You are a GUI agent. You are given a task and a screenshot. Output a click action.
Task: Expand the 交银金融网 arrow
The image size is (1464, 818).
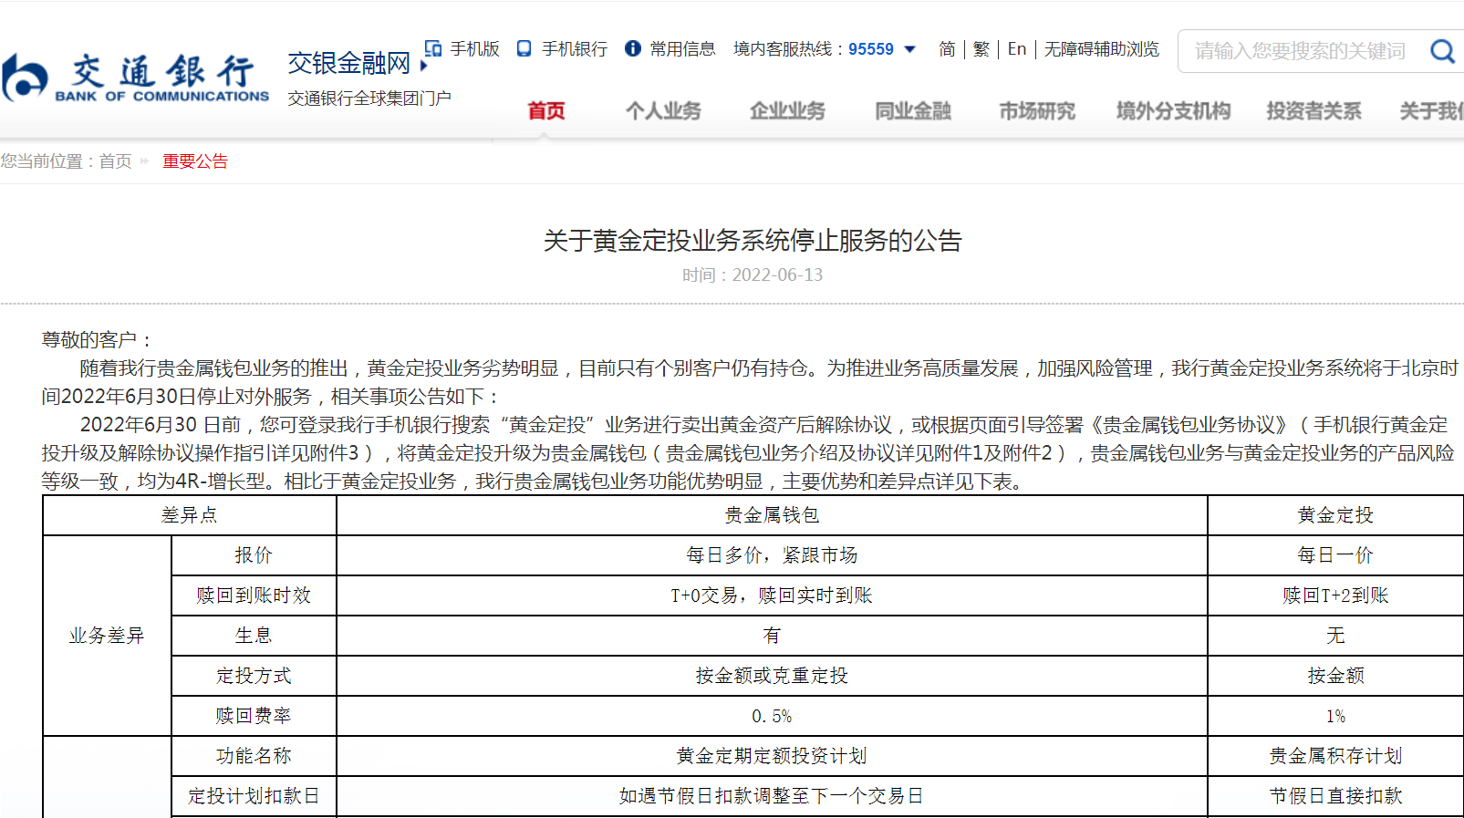(423, 66)
